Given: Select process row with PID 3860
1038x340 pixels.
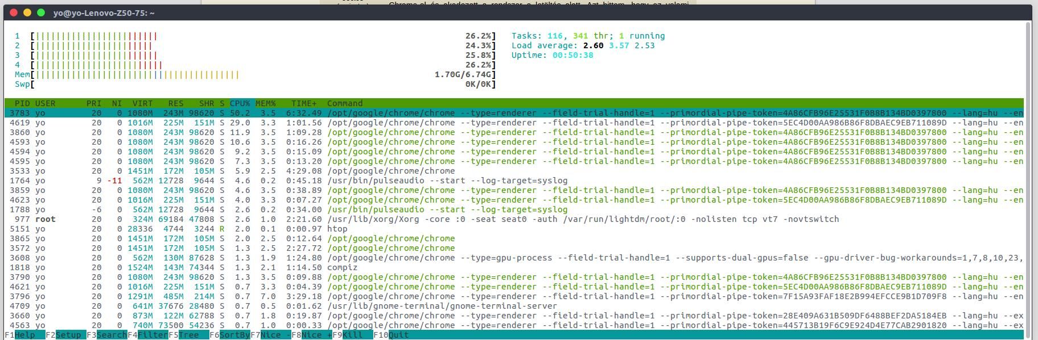Looking at the screenshot, I should pos(514,132).
